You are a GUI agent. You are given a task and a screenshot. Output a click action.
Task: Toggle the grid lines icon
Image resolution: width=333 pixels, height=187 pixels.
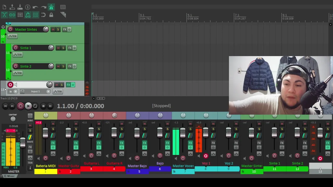click(x=35, y=15)
